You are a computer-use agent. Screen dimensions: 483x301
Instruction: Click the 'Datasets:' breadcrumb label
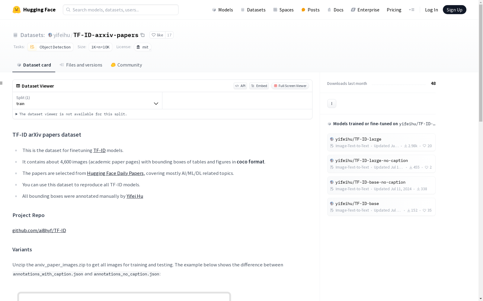pos(33,35)
